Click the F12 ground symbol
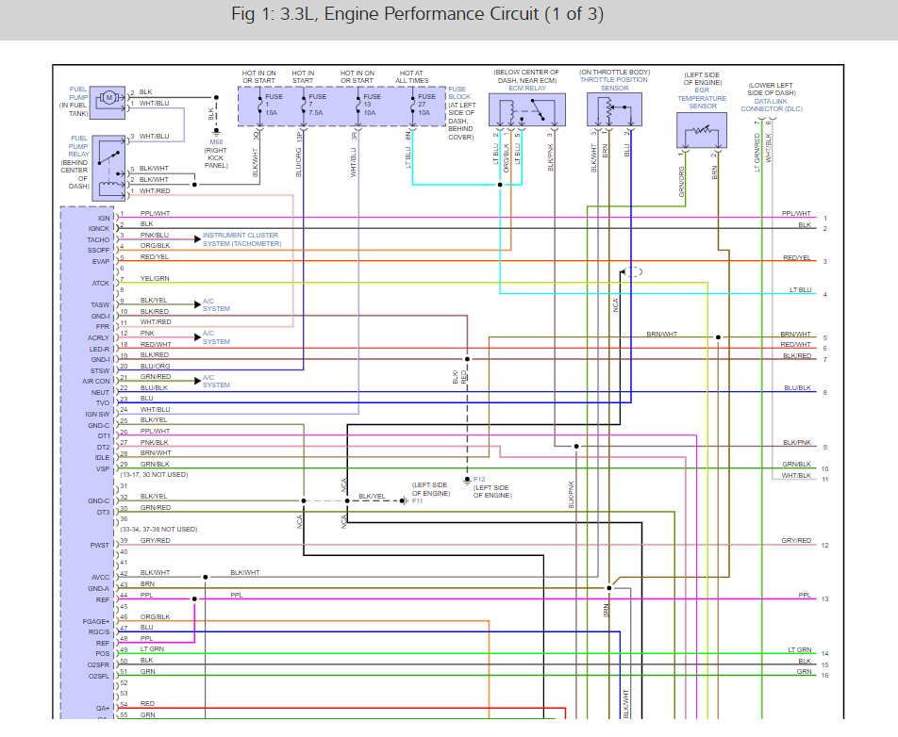This screenshot has height=737, width=898. point(467,480)
